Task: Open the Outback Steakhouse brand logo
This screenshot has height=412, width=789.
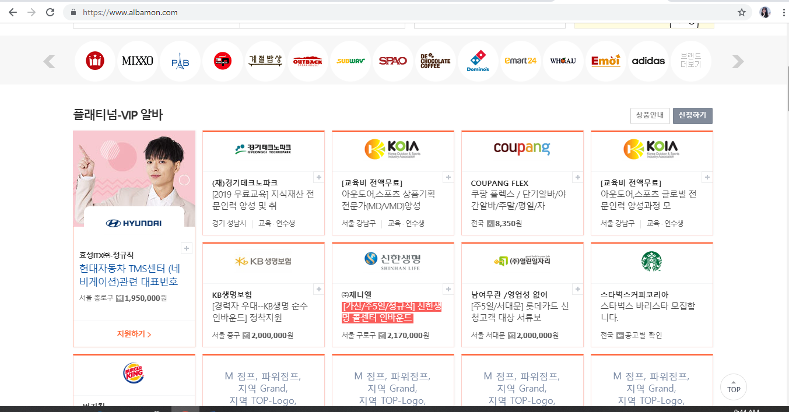Action: coord(308,61)
